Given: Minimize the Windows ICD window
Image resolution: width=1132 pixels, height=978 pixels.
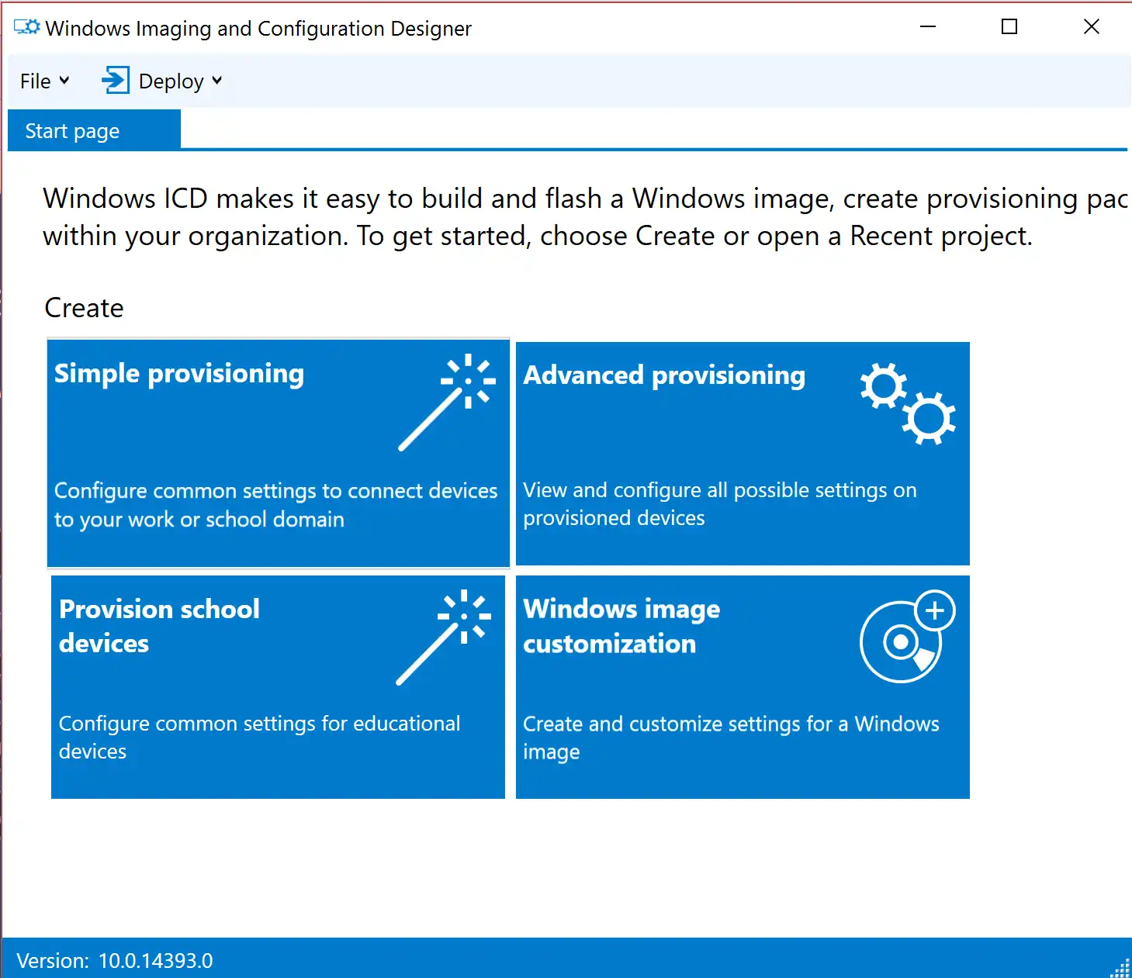Looking at the screenshot, I should click(928, 27).
